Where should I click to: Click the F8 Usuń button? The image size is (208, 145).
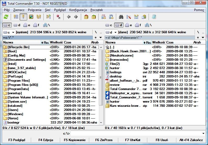tap(162, 140)
